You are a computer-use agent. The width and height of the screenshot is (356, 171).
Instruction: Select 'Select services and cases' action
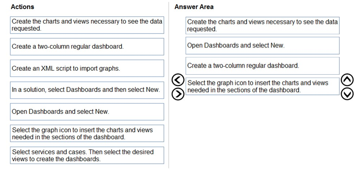pyautogui.click(x=87, y=155)
